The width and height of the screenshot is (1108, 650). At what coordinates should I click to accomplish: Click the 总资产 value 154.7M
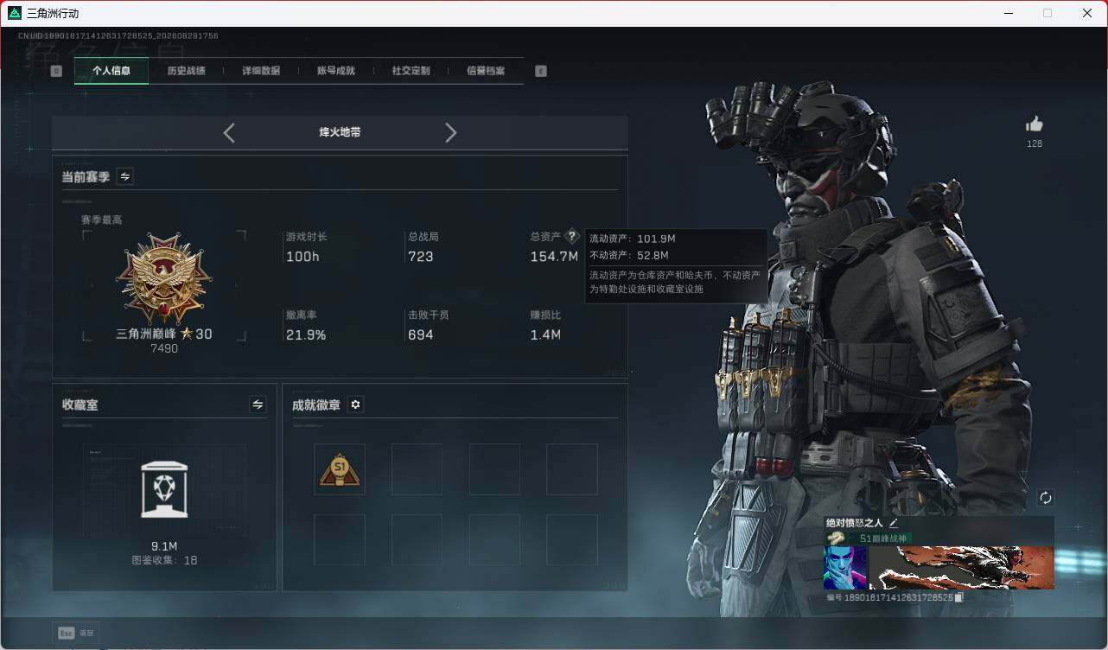554,257
